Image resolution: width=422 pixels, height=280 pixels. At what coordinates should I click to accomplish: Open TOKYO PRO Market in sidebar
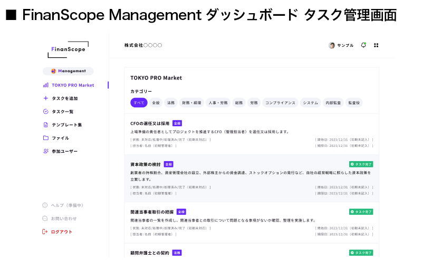(73, 85)
